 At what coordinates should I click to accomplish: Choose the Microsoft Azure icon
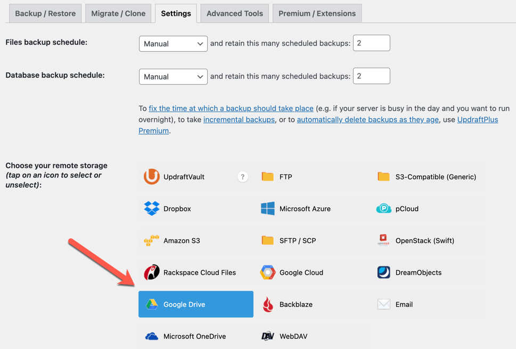coord(268,209)
